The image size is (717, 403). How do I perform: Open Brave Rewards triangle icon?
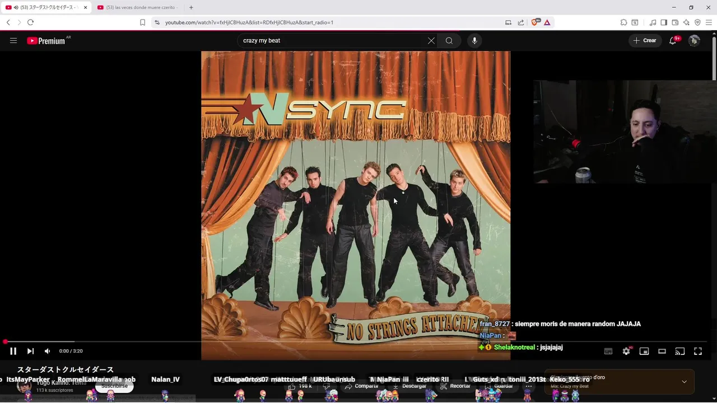[547, 22]
